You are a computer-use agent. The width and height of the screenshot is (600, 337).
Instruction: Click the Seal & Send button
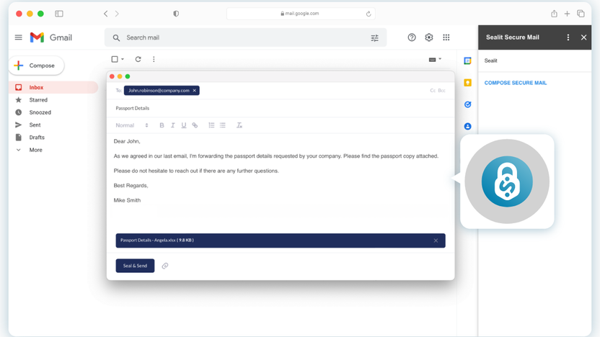point(135,266)
